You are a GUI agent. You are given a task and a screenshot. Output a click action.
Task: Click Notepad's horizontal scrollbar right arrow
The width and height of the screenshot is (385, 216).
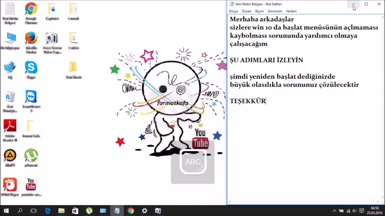tap(378, 202)
